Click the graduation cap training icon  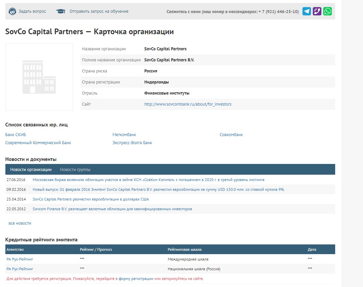tap(61, 11)
